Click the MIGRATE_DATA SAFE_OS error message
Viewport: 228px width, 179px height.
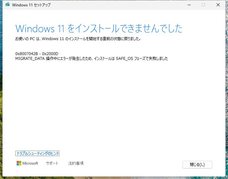(x=91, y=59)
